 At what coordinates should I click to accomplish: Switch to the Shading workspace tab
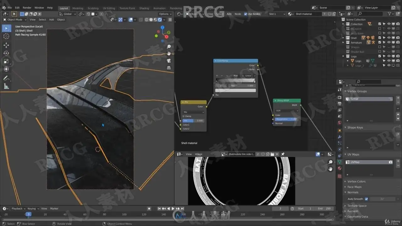tap(144, 8)
